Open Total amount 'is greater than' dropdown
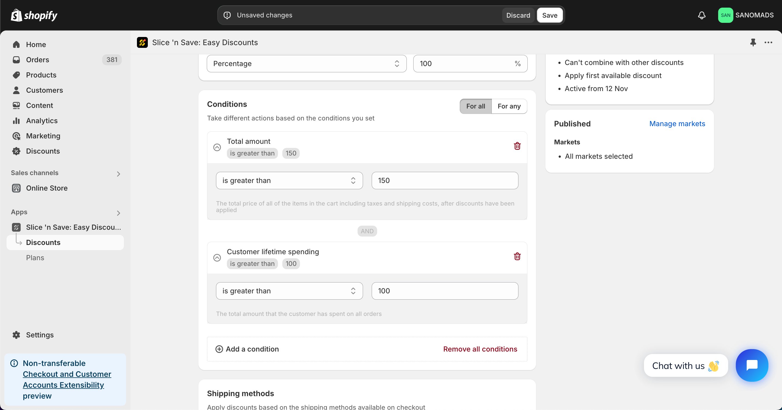This screenshot has width=782, height=410. click(289, 181)
